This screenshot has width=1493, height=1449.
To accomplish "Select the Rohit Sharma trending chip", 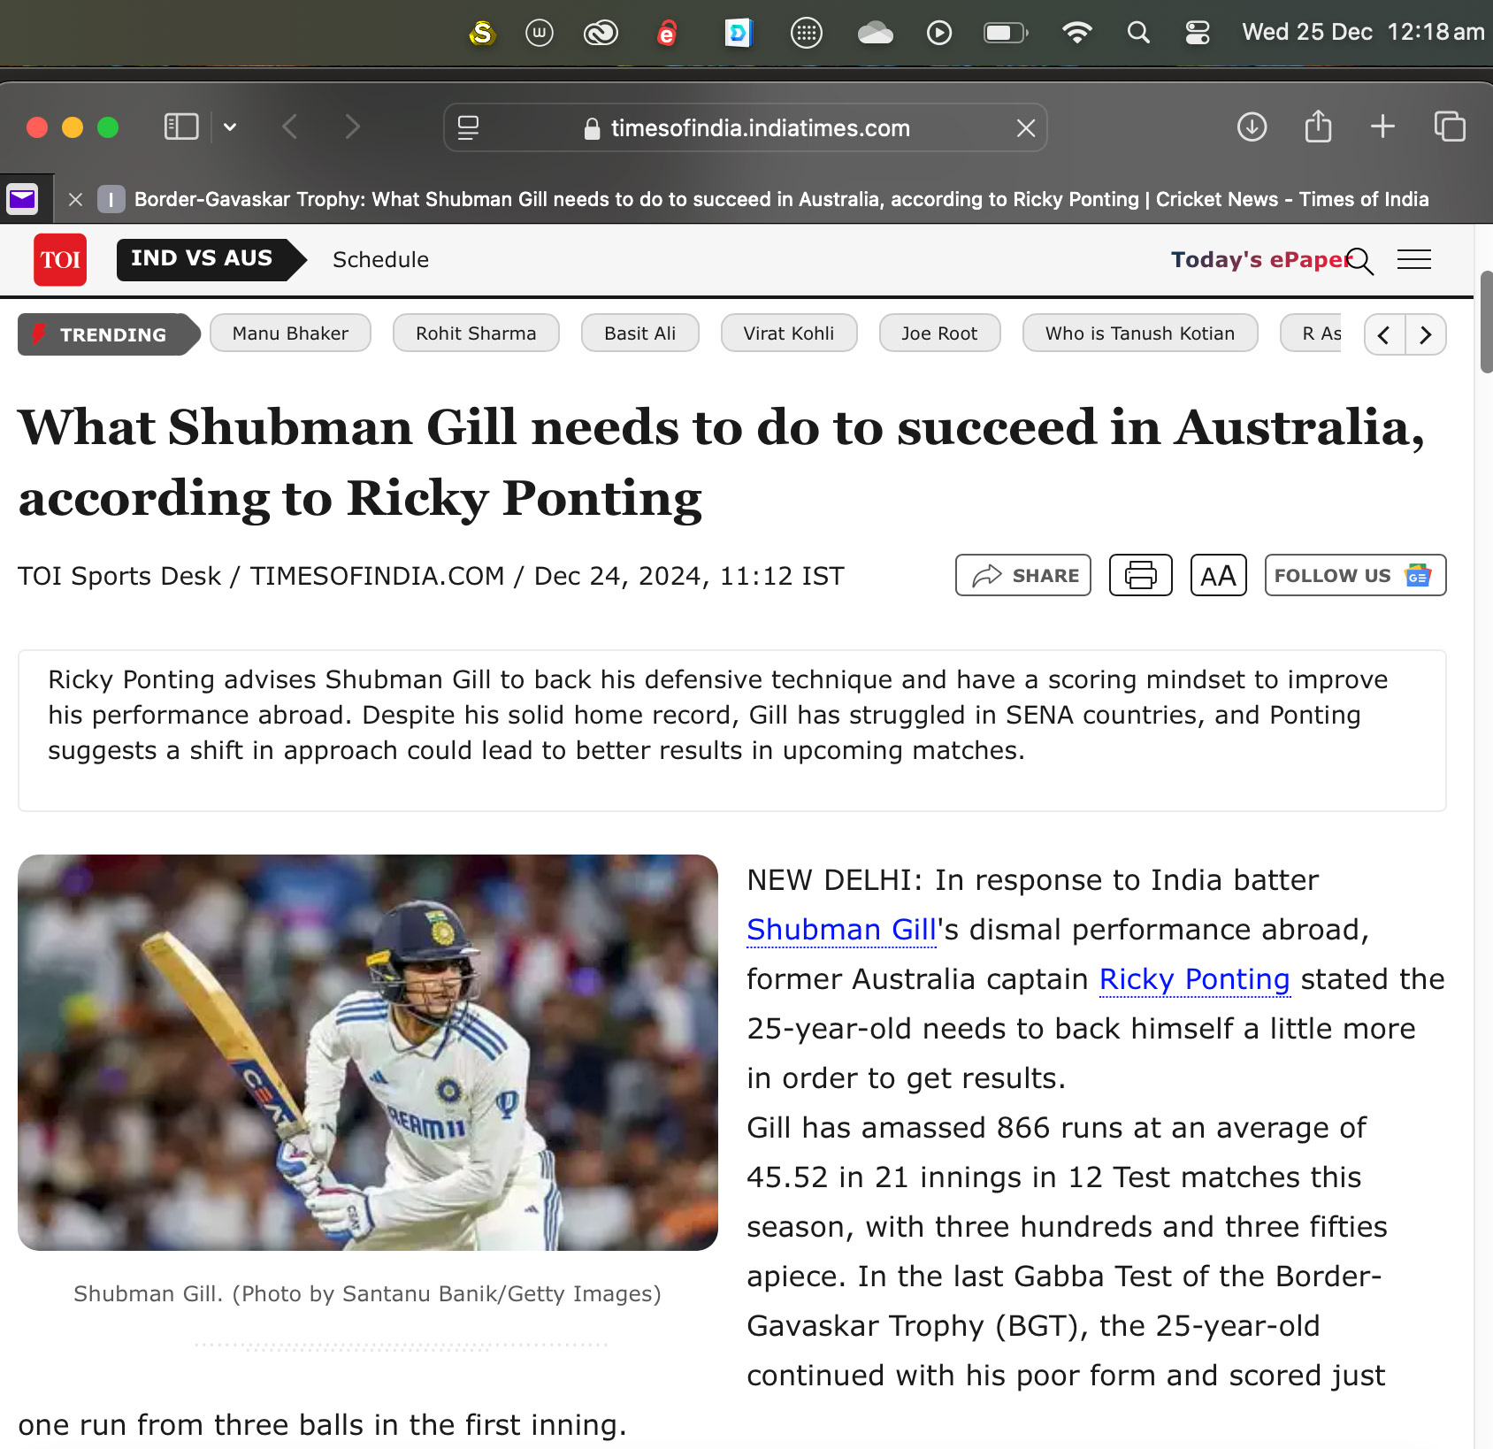I will click(x=476, y=333).
